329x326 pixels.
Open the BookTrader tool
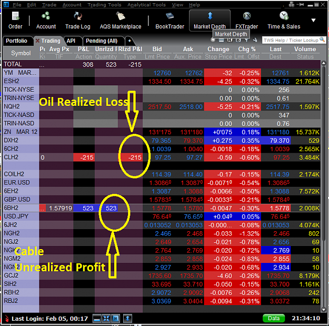[x=170, y=21]
